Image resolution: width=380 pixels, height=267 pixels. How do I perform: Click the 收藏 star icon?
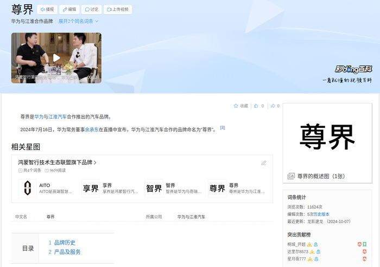pyautogui.click(x=236, y=106)
